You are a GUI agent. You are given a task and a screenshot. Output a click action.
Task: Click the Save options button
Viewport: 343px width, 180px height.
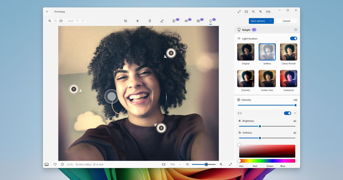click(258, 21)
